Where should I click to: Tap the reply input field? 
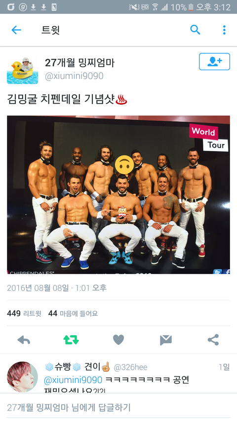click(118, 407)
